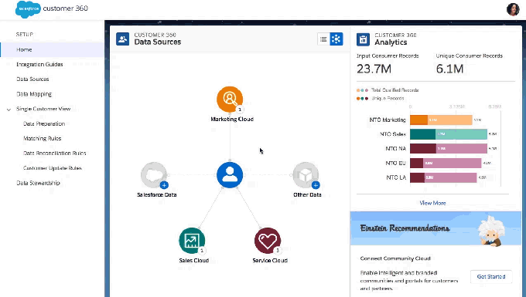Click the NTO EU light pink bar
The height and width of the screenshot is (297, 526).
click(453, 164)
